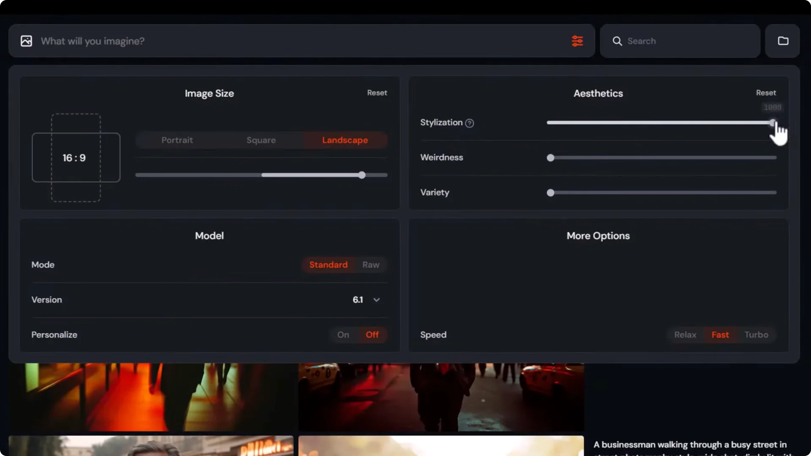Select Portrait orientation

(177, 140)
